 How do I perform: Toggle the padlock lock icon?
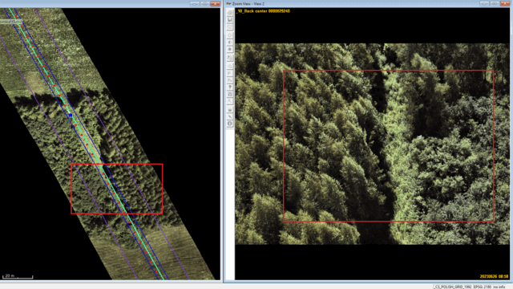(230, 109)
